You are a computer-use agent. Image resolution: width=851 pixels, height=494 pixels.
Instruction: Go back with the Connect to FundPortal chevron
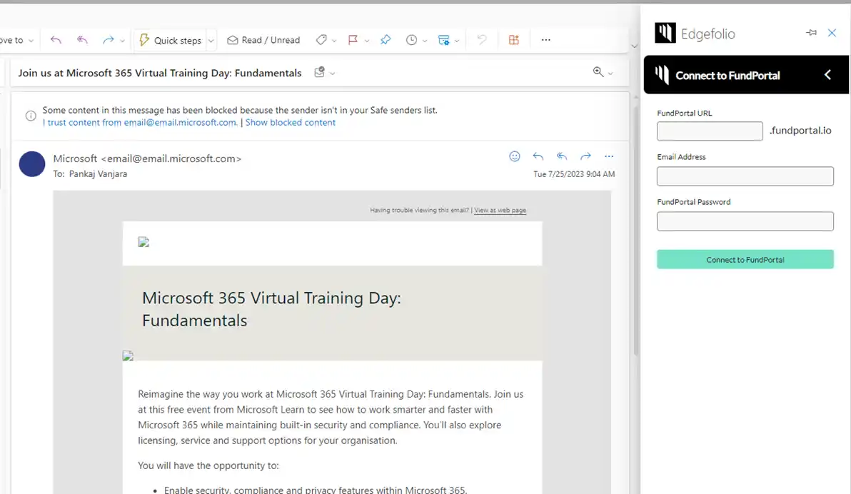pyautogui.click(x=827, y=75)
